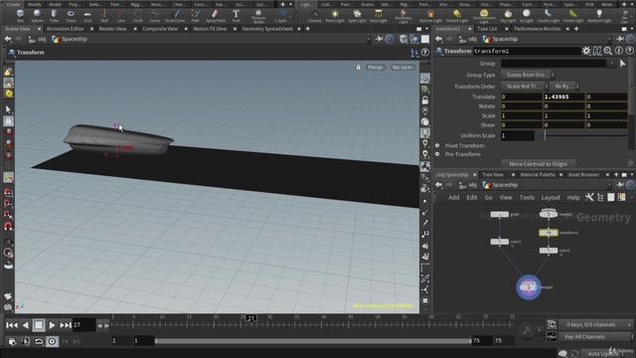This screenshot has height=358, width=636.
Task: Toggle display options lock in right toolbar
Action: (x=424, y=99)
